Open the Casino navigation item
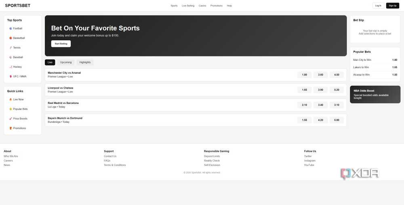The width and height of the screenshot is (404, 205). [x=202, y=6]
